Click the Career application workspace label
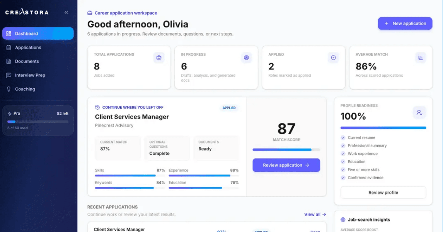443x232 pixels. coord(126,13)
